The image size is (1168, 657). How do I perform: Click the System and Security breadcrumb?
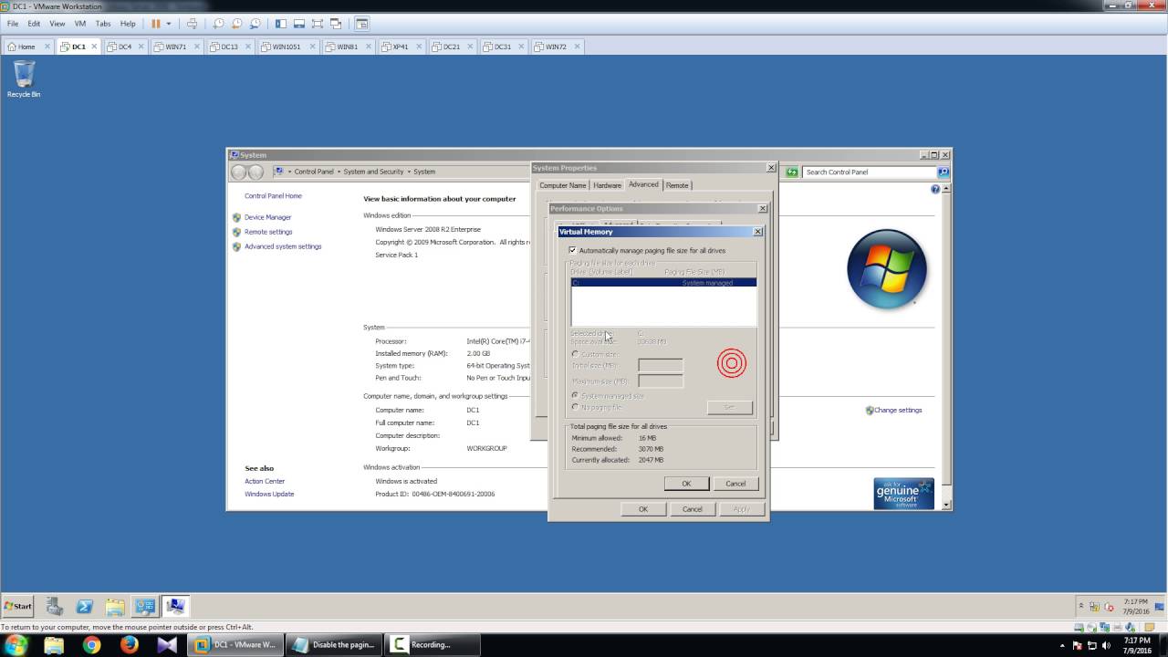tap(373, 172)
